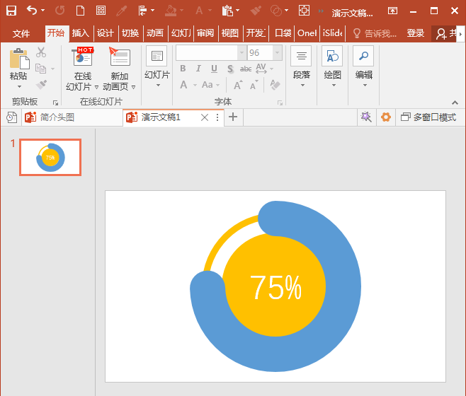Viewport: 466px width, 396px height.
Task: Switch to the 切换 Transitions tab
Action: tap(130, 33)
